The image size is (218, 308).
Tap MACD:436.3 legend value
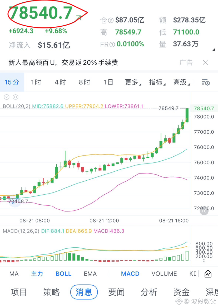click(x=109, y=231)
